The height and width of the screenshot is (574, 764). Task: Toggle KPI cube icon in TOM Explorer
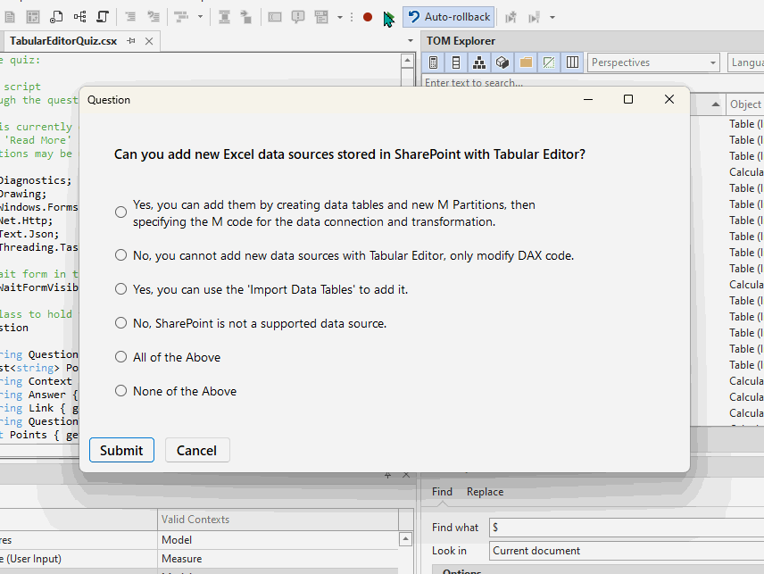[502, 62]
